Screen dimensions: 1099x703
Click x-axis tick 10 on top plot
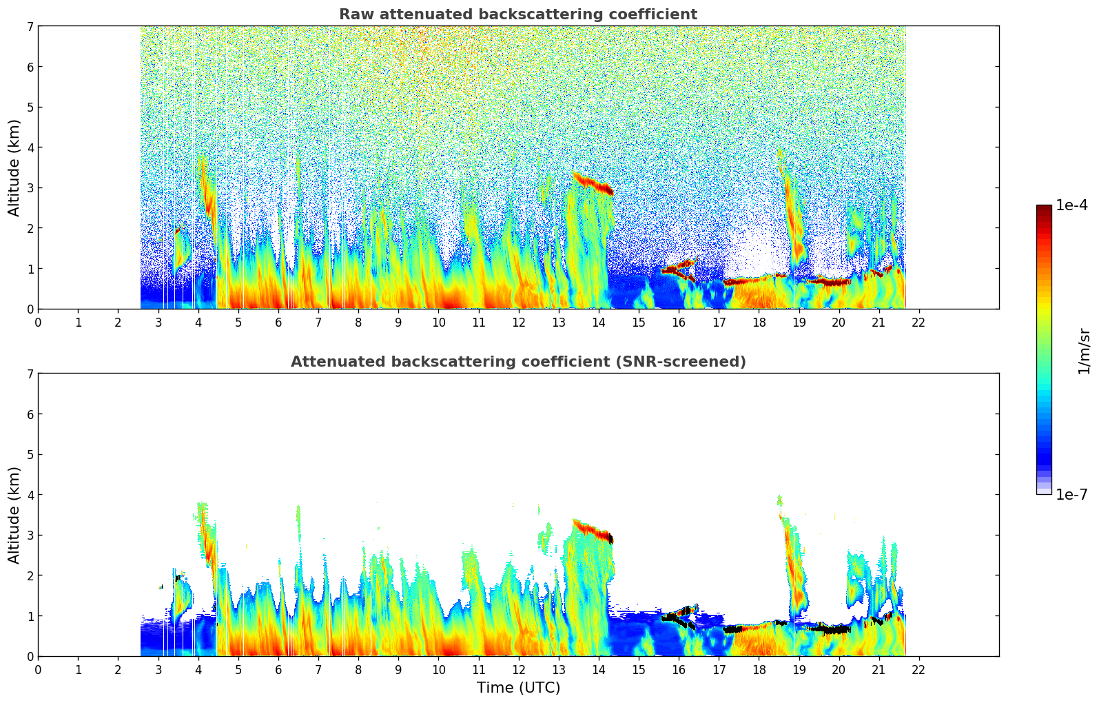pyautogui.click(x=438, y=322)
